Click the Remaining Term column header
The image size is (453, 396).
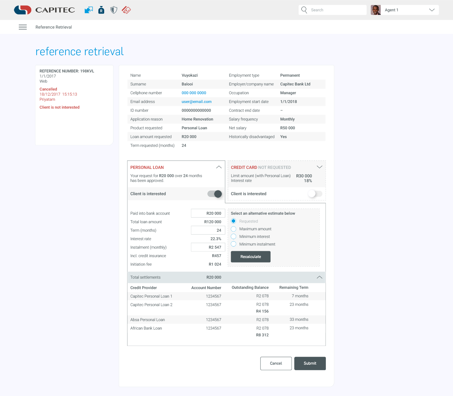[x=294, y=287]
